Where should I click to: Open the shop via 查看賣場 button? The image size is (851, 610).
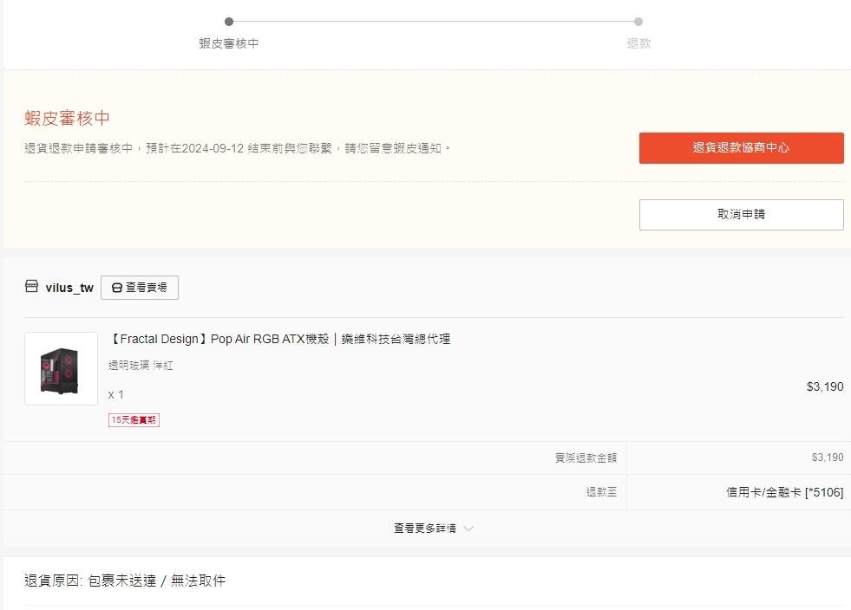tap(140, 288)
